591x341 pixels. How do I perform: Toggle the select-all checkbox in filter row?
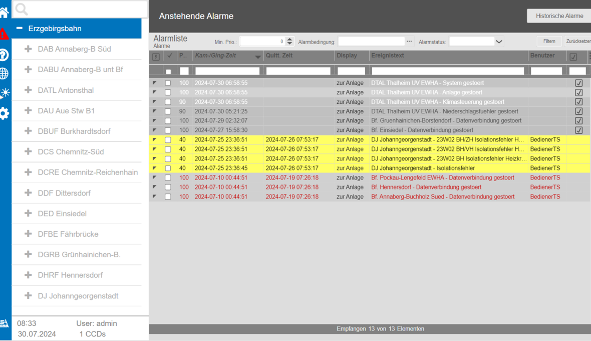coord(168,72)
